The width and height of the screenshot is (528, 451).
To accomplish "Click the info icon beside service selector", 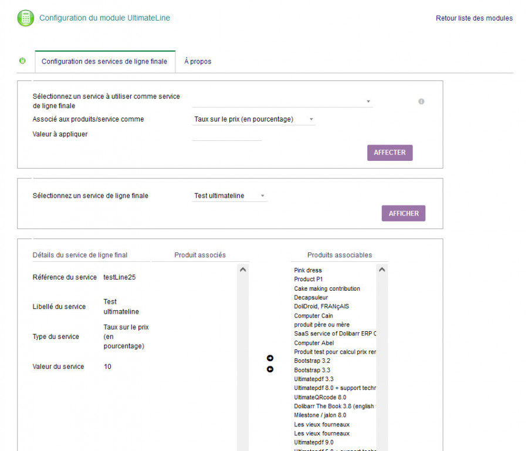I will [x=421, y=102].
